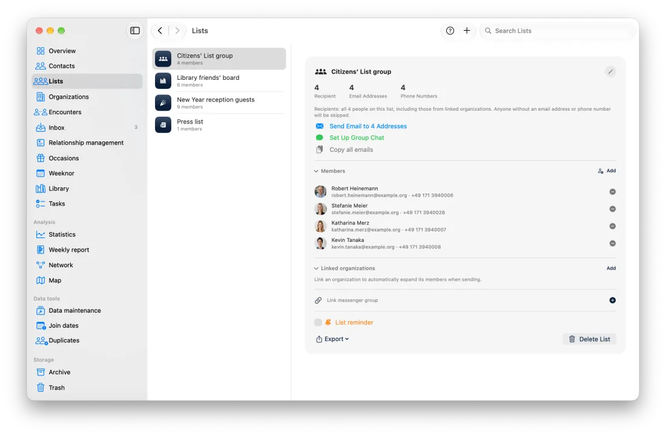Open Data maintenance in the sidebar

(x=87, y=310)
